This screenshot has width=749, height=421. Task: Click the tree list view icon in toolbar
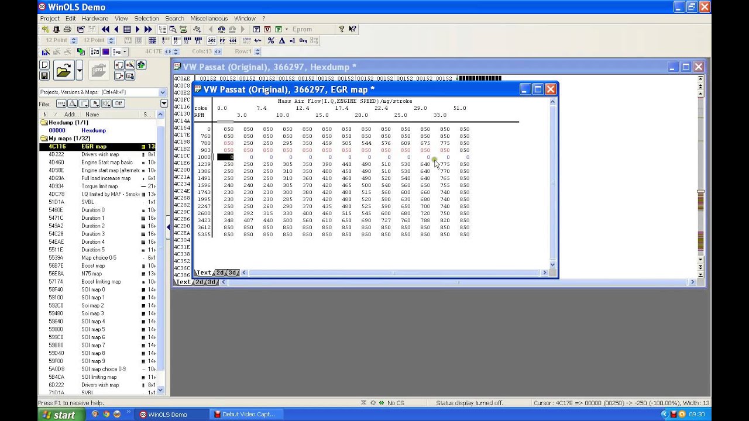point(162,29)
